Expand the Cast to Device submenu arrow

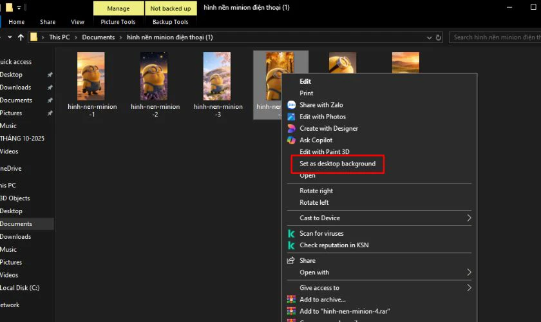pyautogui.click(x=468, y=218)
